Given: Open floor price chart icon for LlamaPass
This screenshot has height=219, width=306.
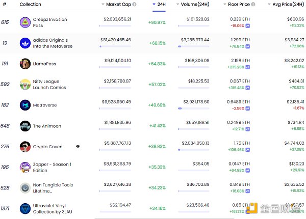Looking at the screenshot, I should coord(247,67).
